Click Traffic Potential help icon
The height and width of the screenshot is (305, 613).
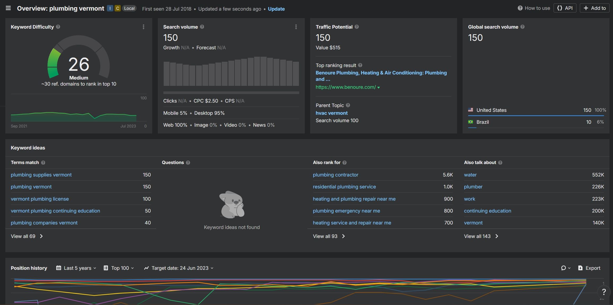[357, 27]
